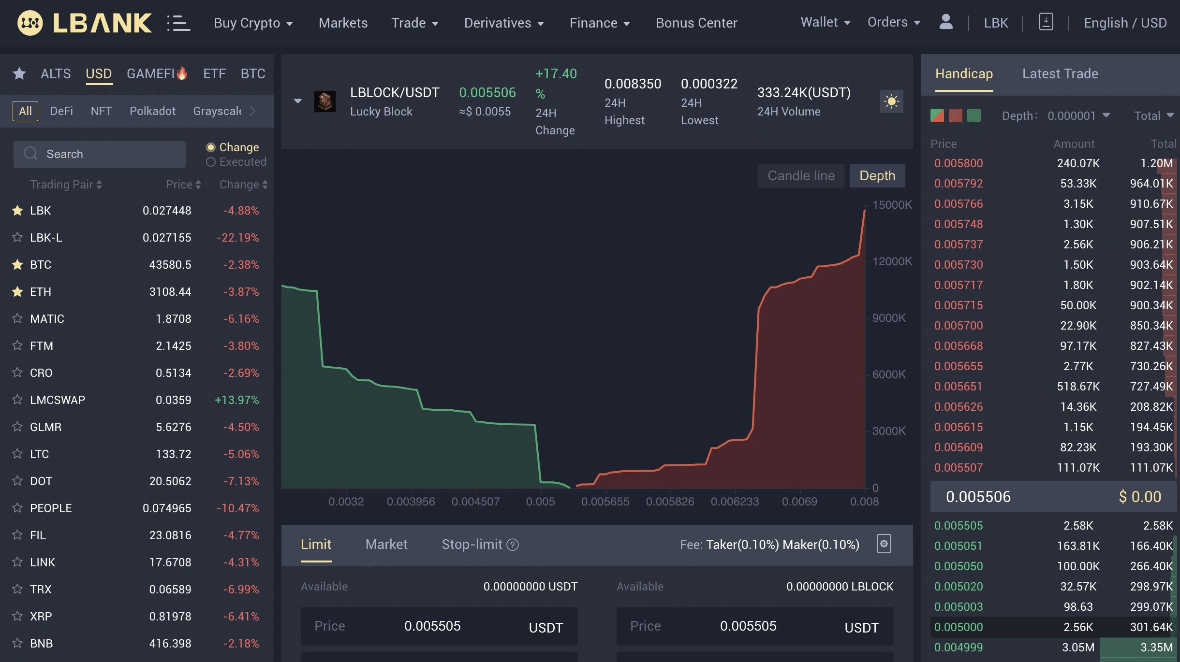Image resolution: width=1180 pixels, height=662 pixels.
Task: Select the Executed radio option
Action: (211, 162)
